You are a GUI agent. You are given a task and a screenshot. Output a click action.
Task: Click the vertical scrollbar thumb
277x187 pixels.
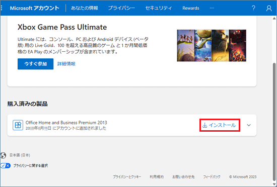coord(274,122)
